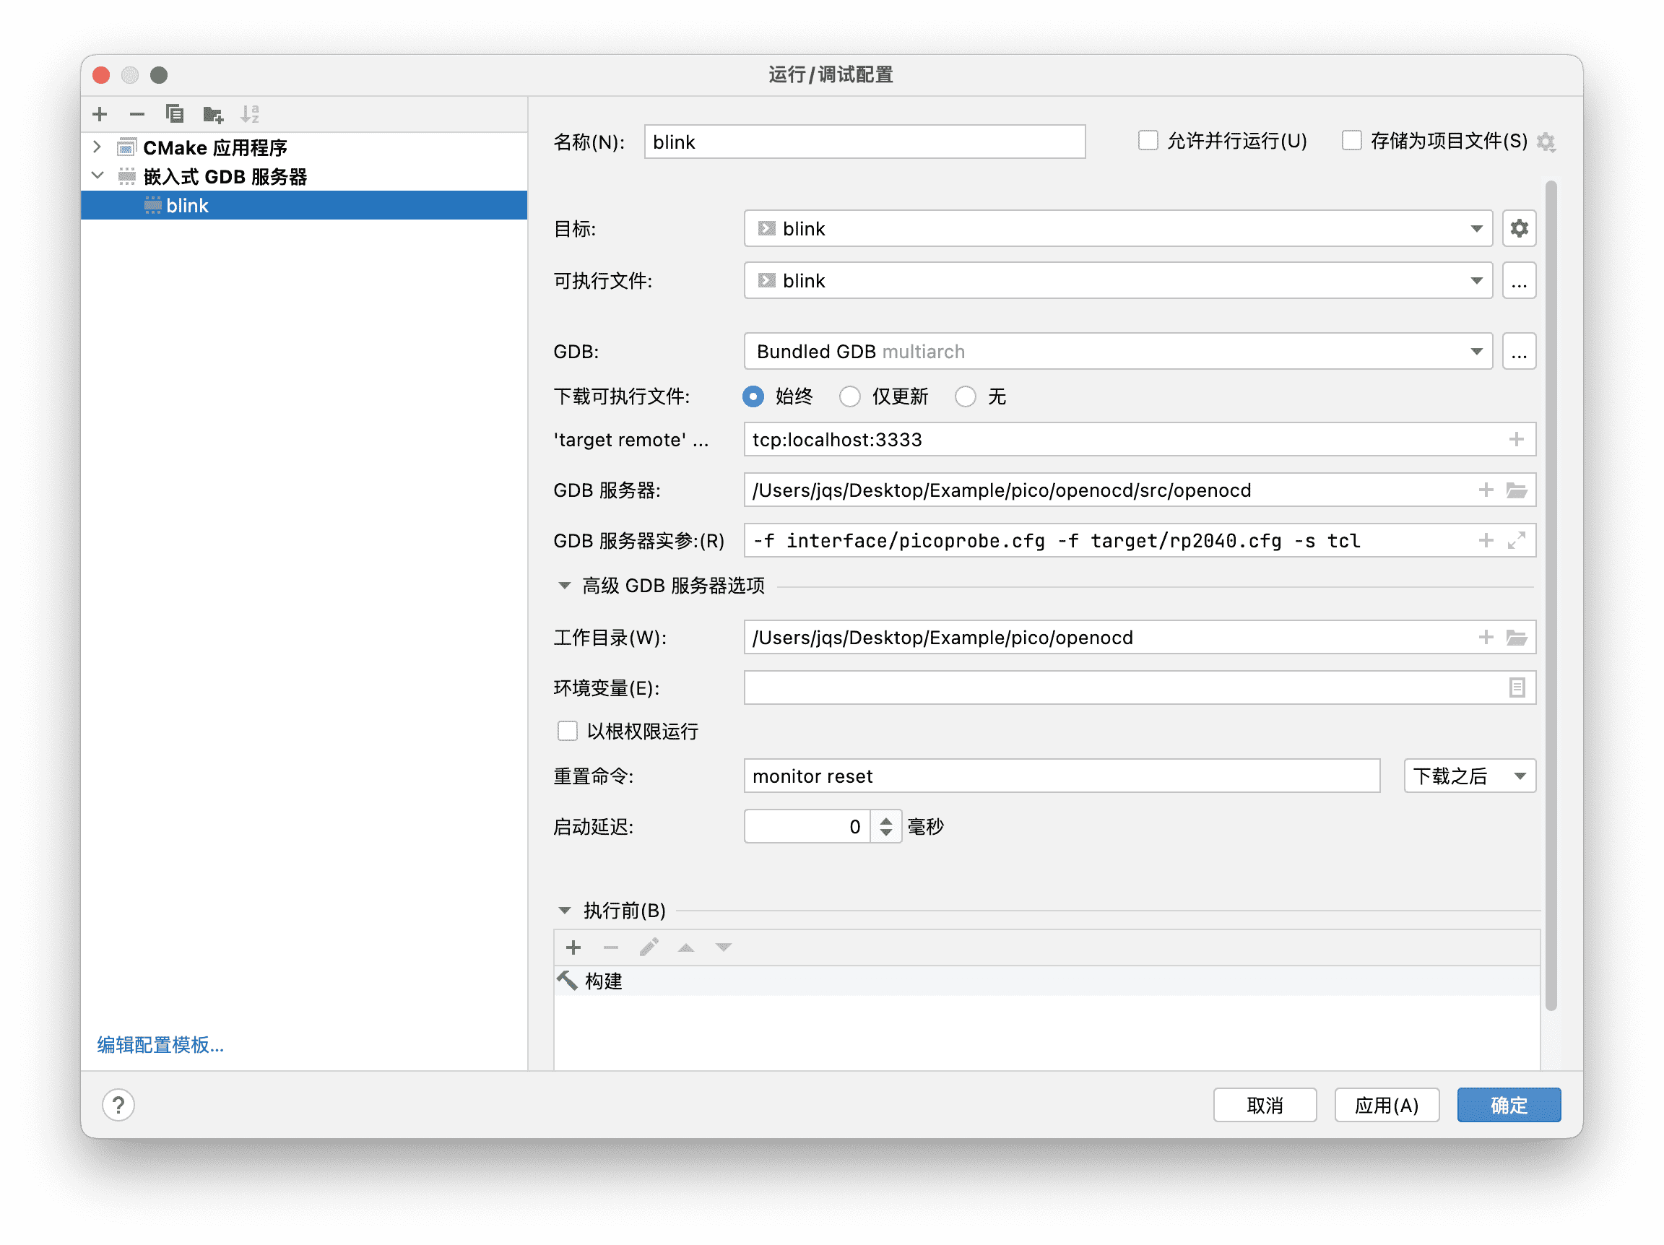
Task: Select the 无 download option
Action: pos(965,396)
